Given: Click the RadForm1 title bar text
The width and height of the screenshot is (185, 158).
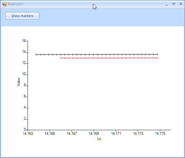Looking at the screenshot, I should 16,4.
